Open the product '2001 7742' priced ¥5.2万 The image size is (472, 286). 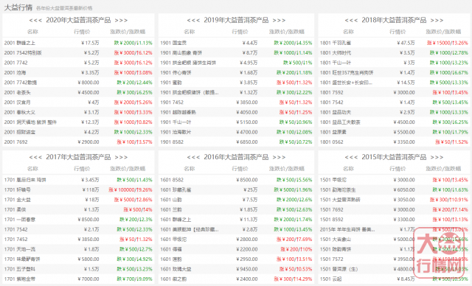pyautogui.click(x=15, y=63)
